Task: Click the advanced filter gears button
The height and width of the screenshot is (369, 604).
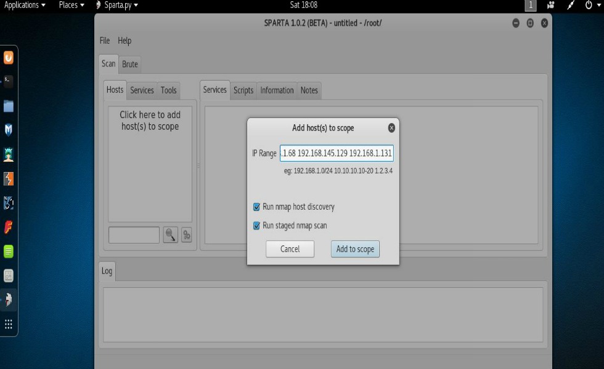Action: point(186,235)
